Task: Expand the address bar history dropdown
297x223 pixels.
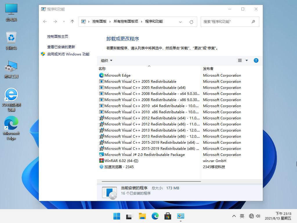Action: (180, 22)
